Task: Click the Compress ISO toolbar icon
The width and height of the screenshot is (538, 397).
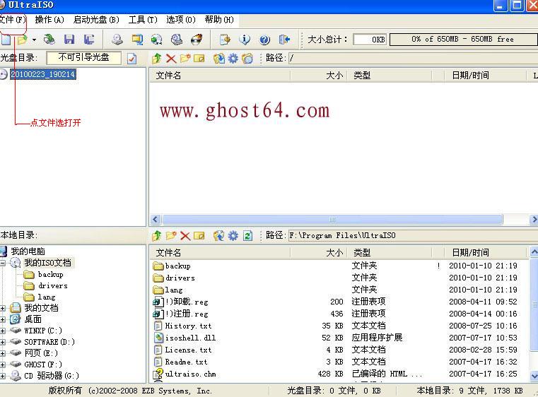Action: click(137, 40)
